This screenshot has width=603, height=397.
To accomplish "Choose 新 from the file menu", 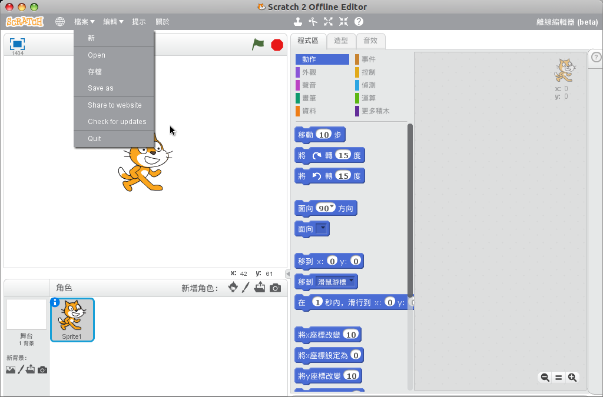I will (x=114, y=38).
